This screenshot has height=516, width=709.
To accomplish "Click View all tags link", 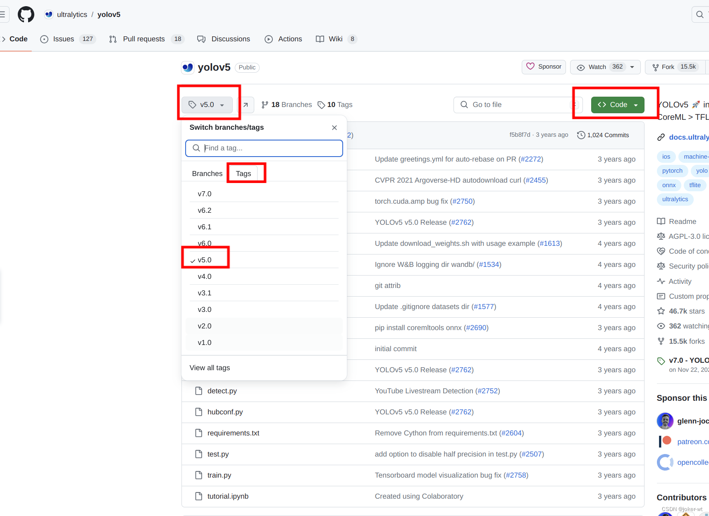I will coord(210,368).
